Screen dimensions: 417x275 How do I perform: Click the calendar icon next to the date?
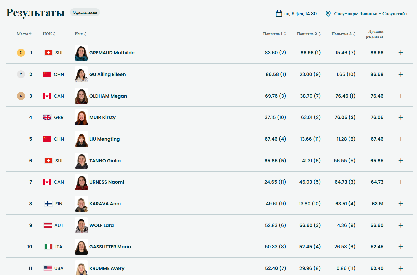(x=279, y=14)
